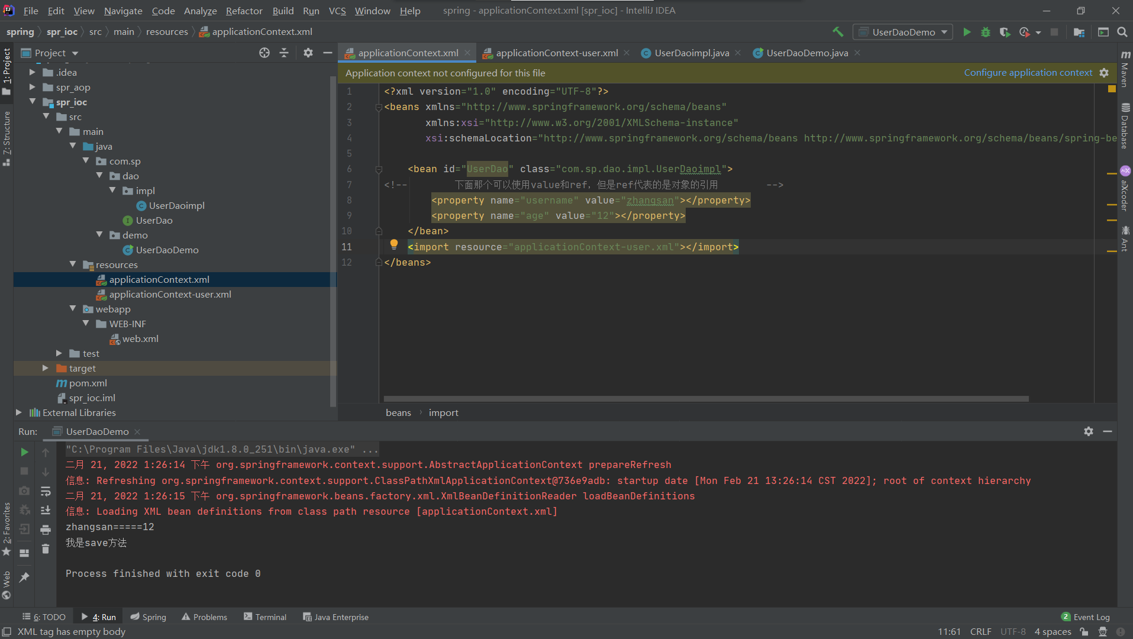Screen dimensions: 1133x639
Task: Open the Refactor menu
Action: 244,11
